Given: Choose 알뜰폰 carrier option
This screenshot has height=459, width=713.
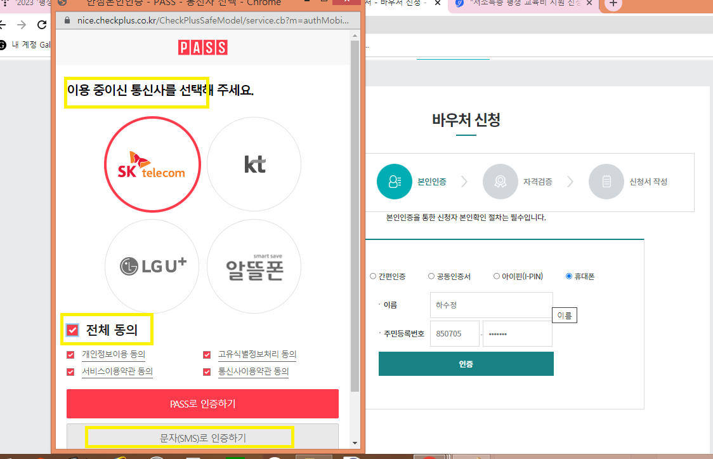Looking at the screenshot, I should 254,266.
